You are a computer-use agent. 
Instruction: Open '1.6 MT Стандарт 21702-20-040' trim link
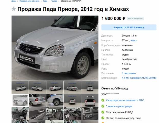coord(139,78)
